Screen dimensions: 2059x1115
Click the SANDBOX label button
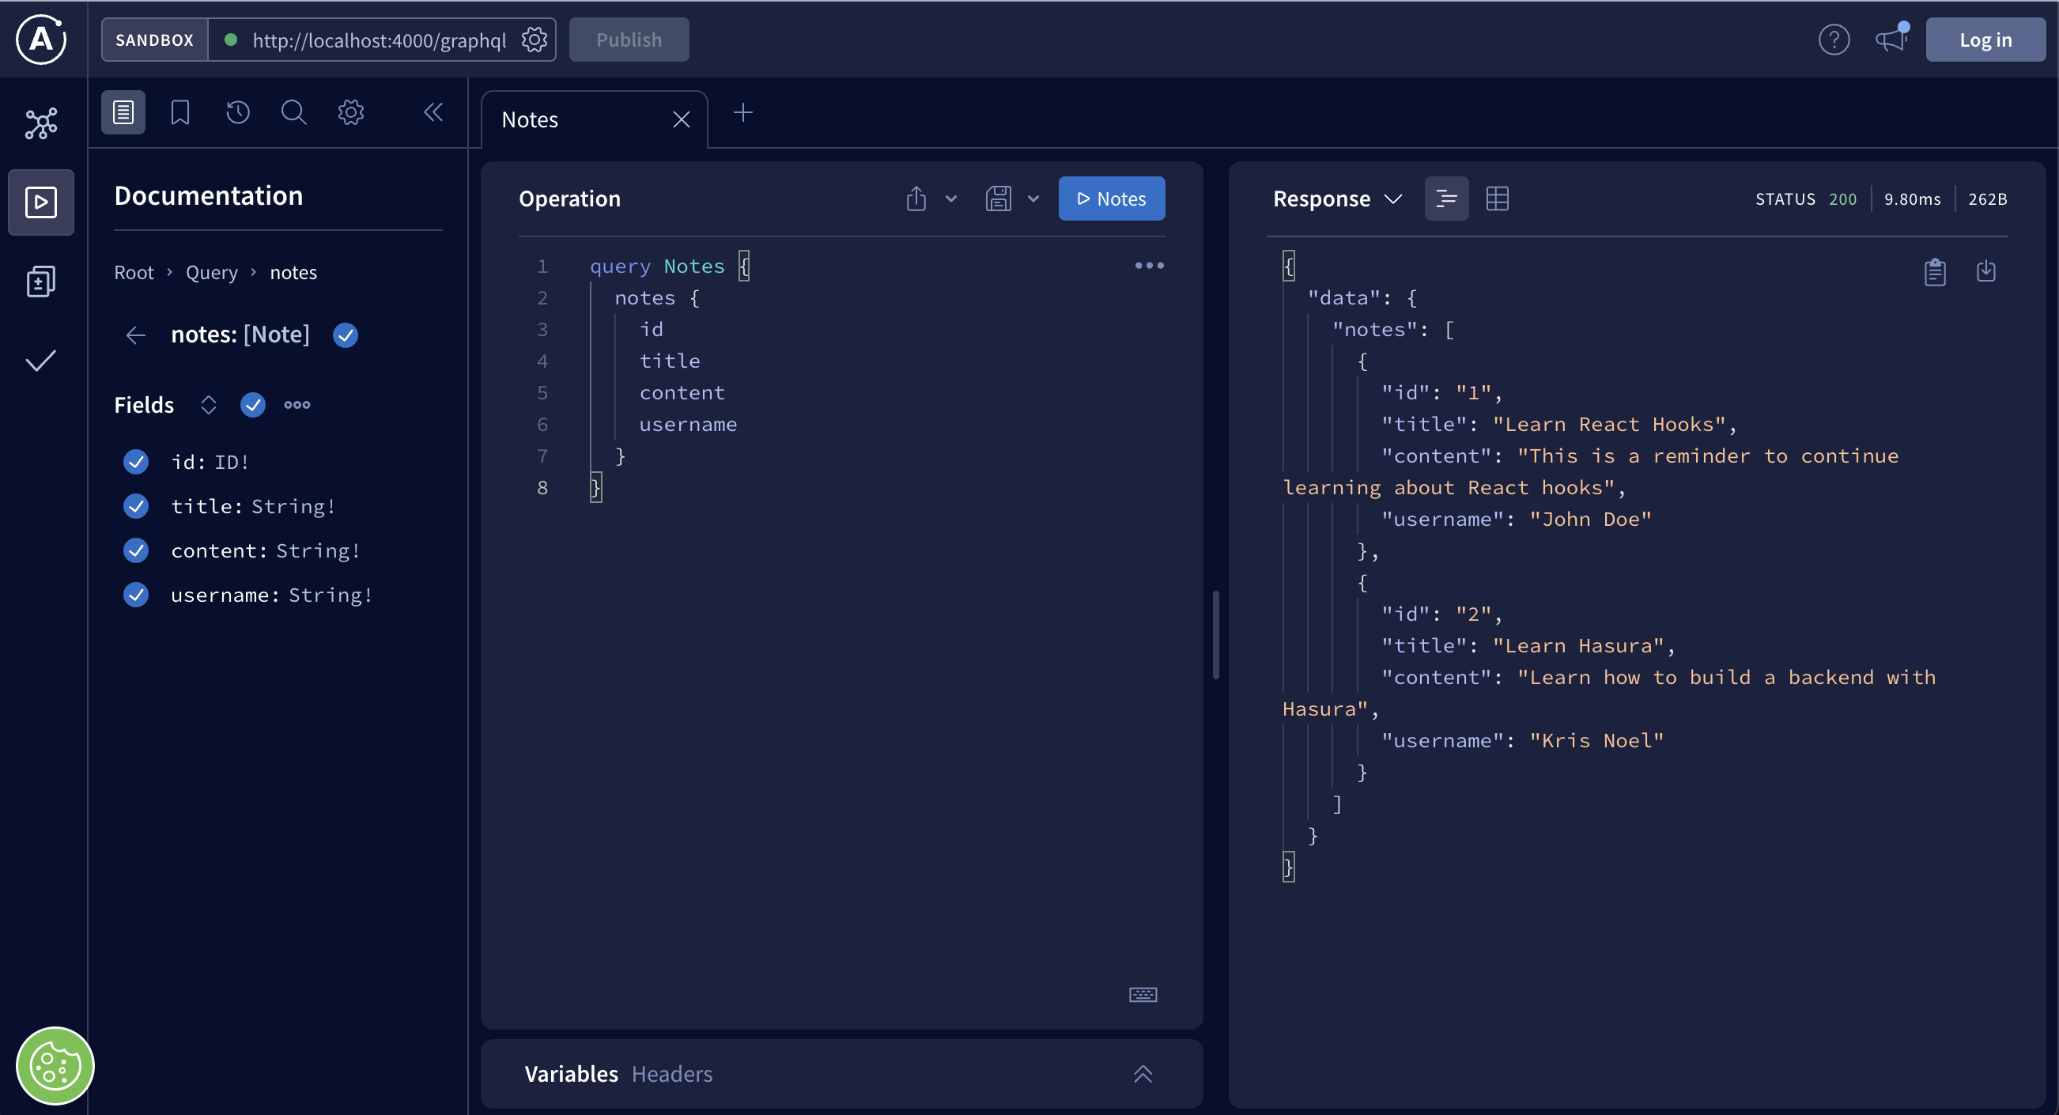[x=155, y=40]
